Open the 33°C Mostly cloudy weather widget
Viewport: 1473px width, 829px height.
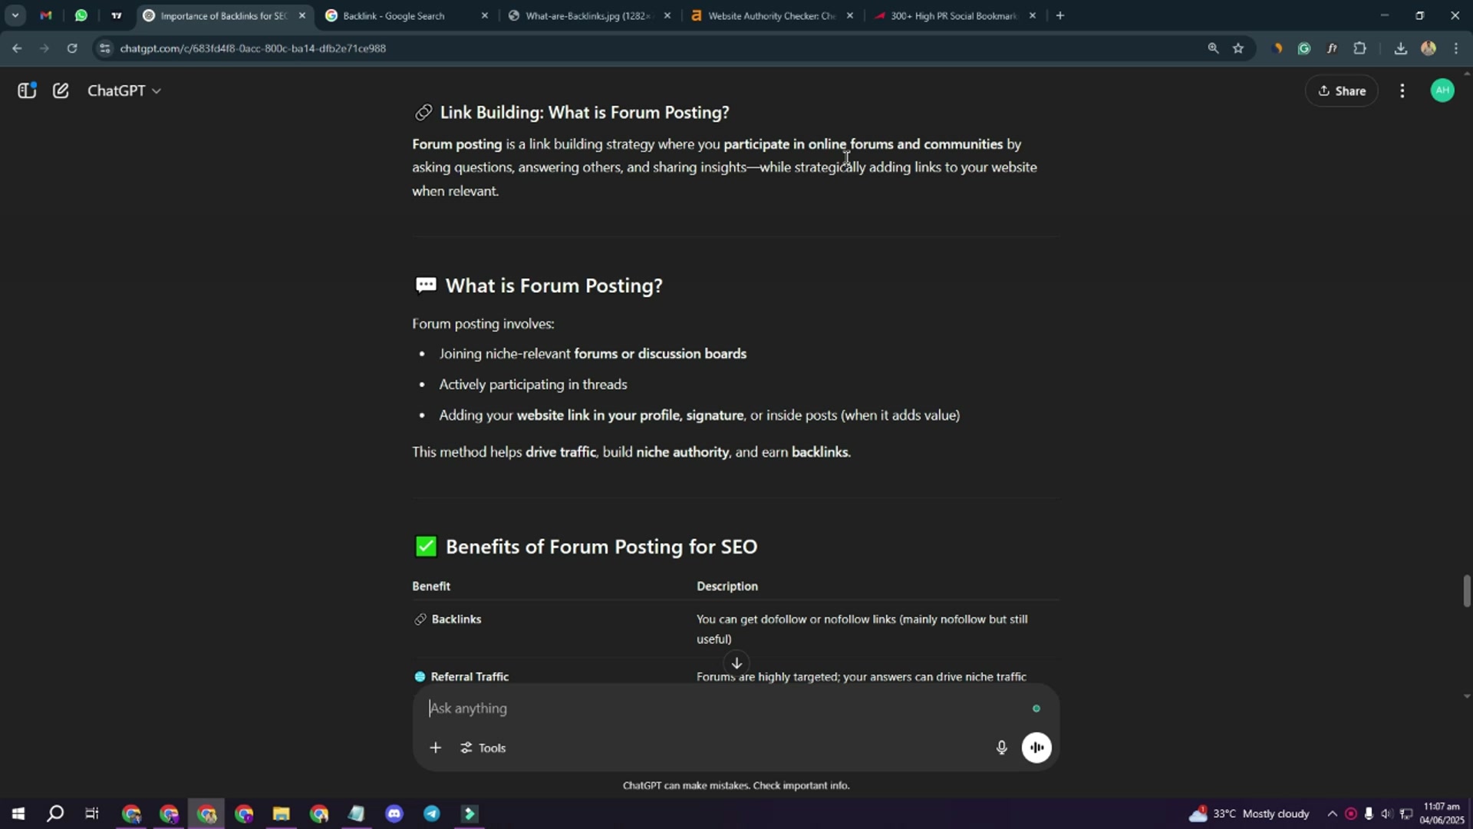[1249, 814]
